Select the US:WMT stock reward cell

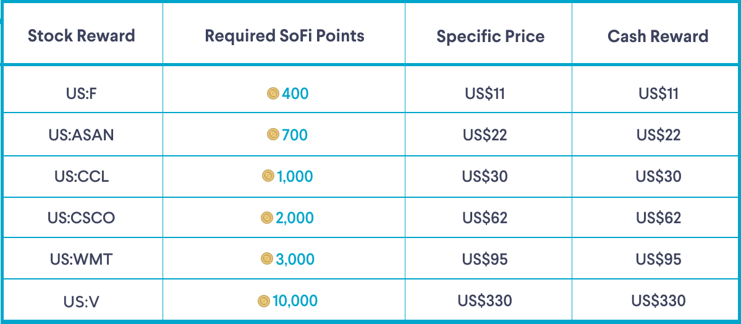[81, 259]
